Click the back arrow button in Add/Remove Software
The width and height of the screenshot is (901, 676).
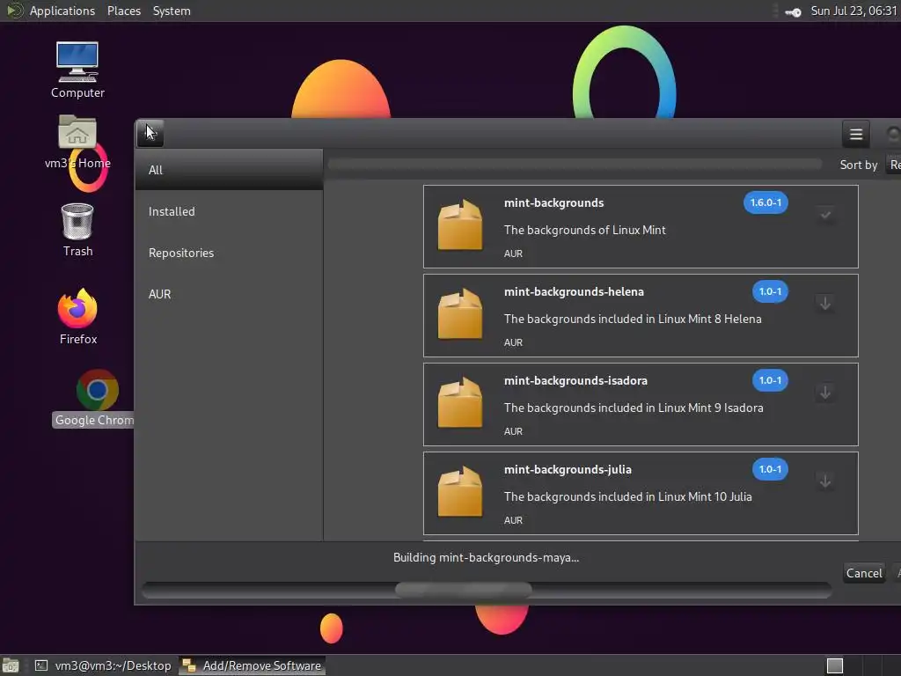[150, 134]
